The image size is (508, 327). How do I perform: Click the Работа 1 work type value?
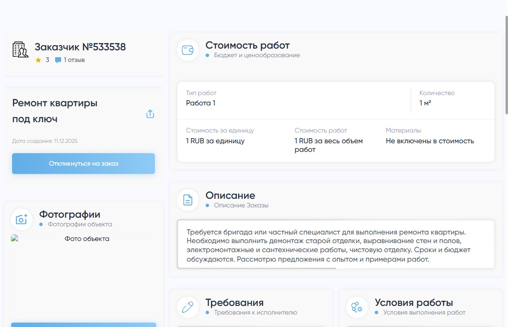[x=201, y=103]
